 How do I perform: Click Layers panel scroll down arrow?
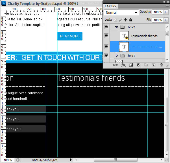coord(167,59)
